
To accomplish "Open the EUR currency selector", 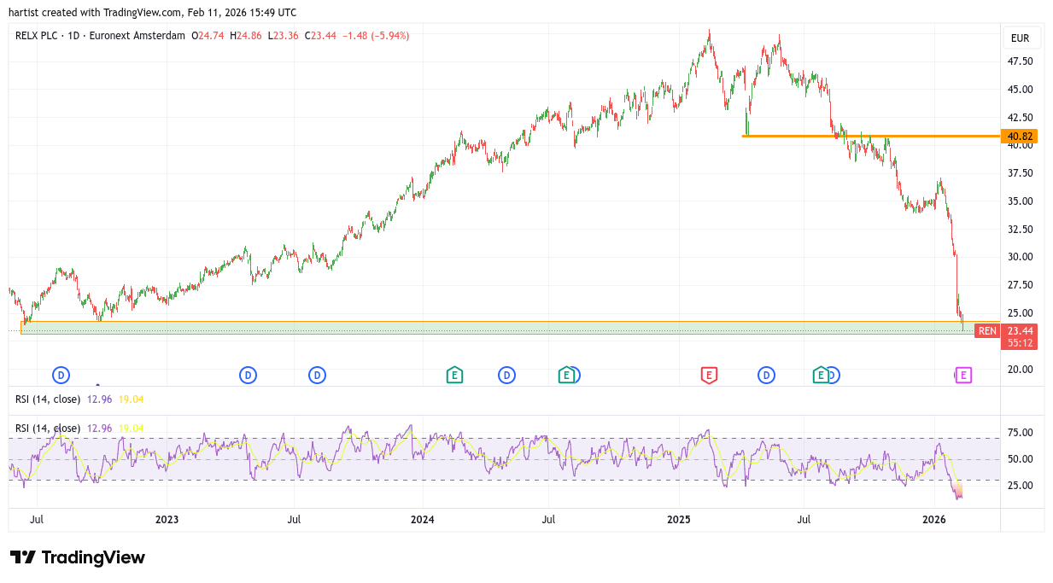I will coord(1020,38).
